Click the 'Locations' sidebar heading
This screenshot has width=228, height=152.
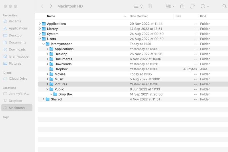(9, 88)
